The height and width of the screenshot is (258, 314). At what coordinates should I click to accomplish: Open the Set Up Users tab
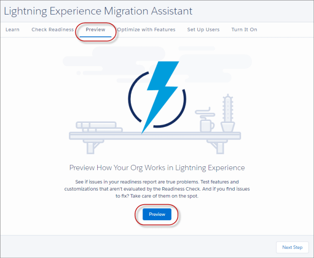[x=203, y=30]
